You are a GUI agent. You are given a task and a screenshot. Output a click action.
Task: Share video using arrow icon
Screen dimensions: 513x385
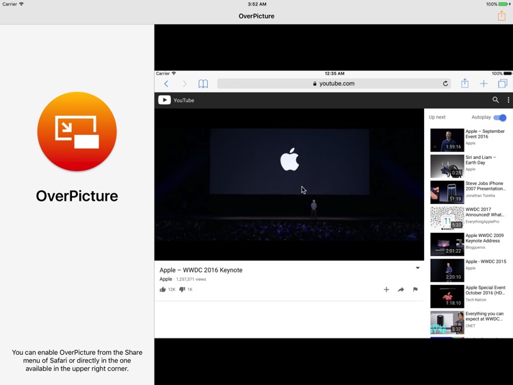pyautogui.click(x=401, y=289)
